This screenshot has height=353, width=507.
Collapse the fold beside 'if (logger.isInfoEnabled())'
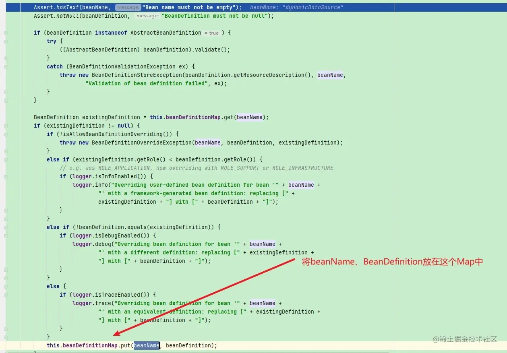point(5,177)
